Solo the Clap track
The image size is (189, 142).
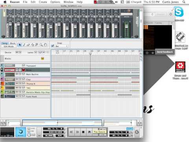point(20,79)
